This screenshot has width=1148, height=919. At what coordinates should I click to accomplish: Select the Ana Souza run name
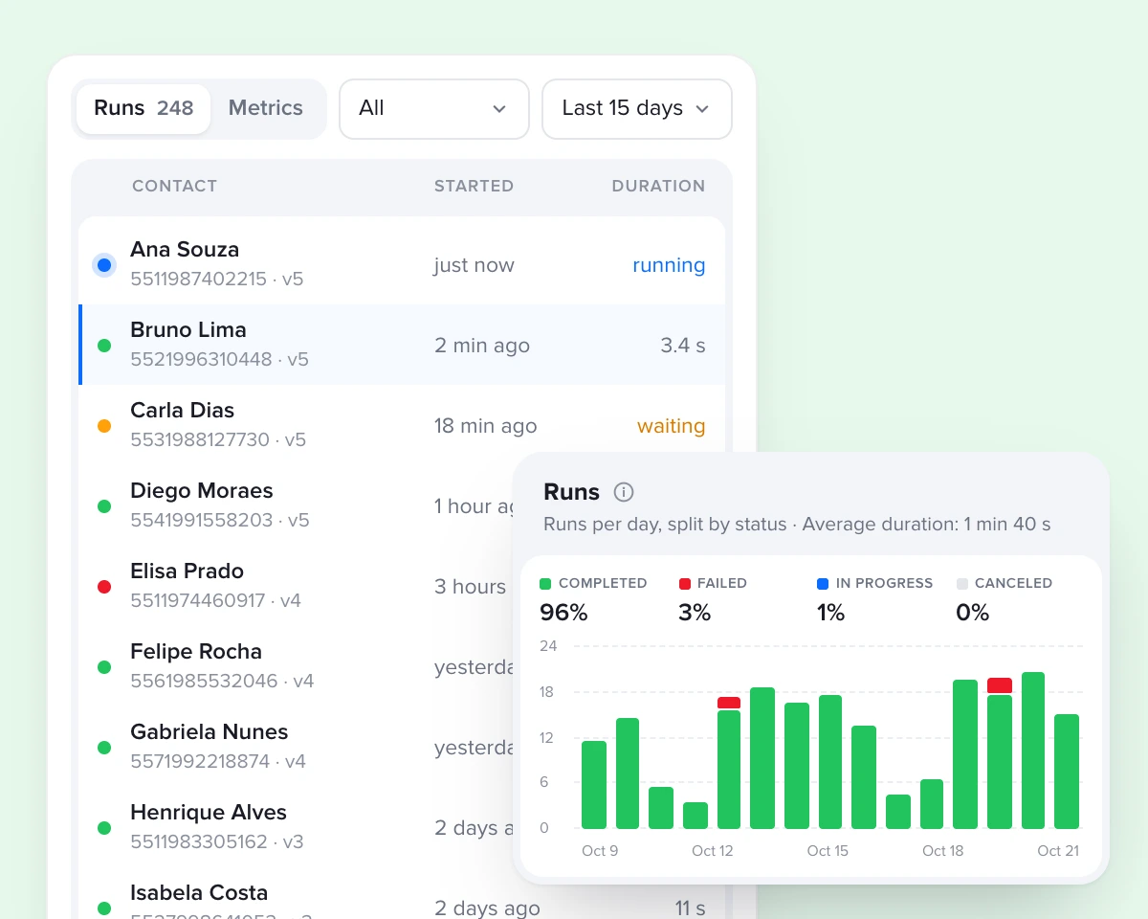pos(185,249)
